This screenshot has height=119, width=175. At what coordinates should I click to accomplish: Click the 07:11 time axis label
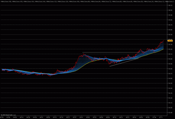click(161, 117)
